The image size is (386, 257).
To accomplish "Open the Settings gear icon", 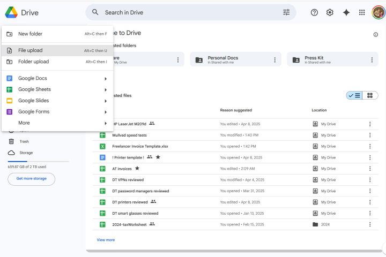I will pos(330,12).
